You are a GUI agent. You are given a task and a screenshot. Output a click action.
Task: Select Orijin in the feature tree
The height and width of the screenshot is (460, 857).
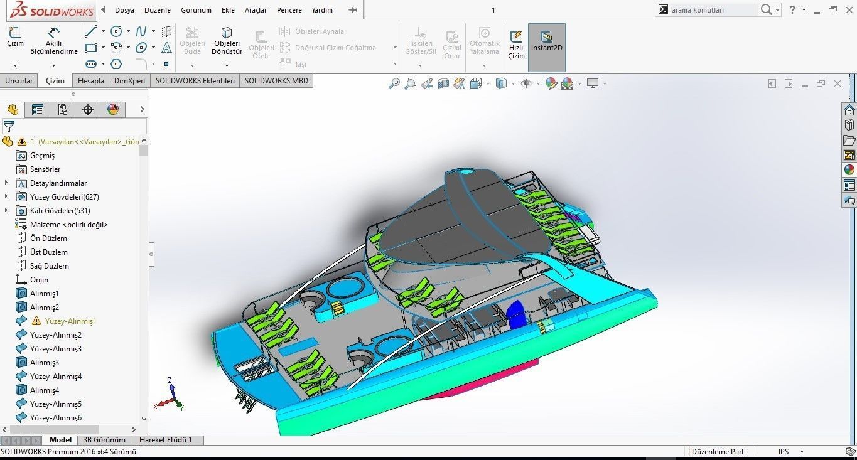click(x=39, y=280)
